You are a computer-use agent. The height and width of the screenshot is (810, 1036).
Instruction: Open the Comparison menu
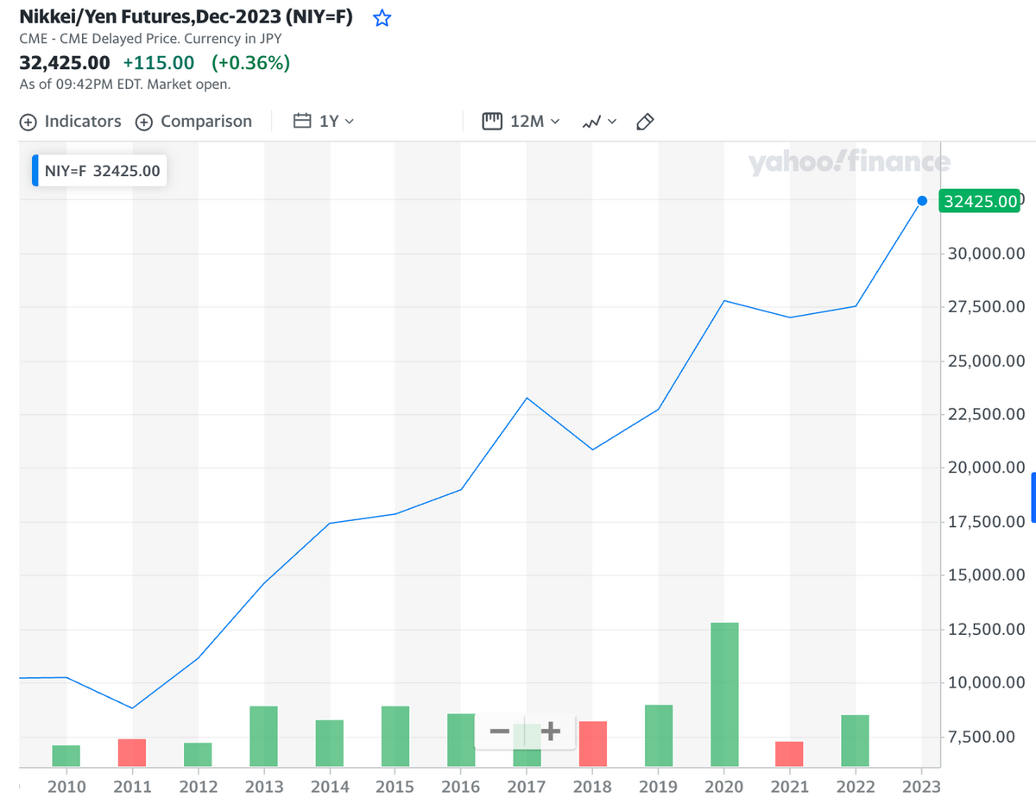pos(194,122)
